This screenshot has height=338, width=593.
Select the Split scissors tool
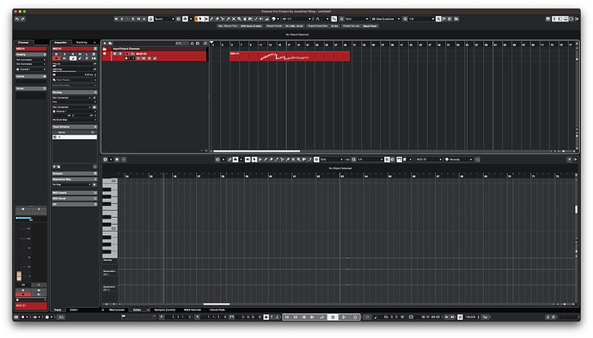pyautogui.click(x=223, y=19)
